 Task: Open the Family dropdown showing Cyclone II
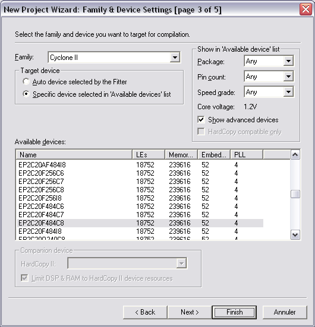(x=114, y=58)
